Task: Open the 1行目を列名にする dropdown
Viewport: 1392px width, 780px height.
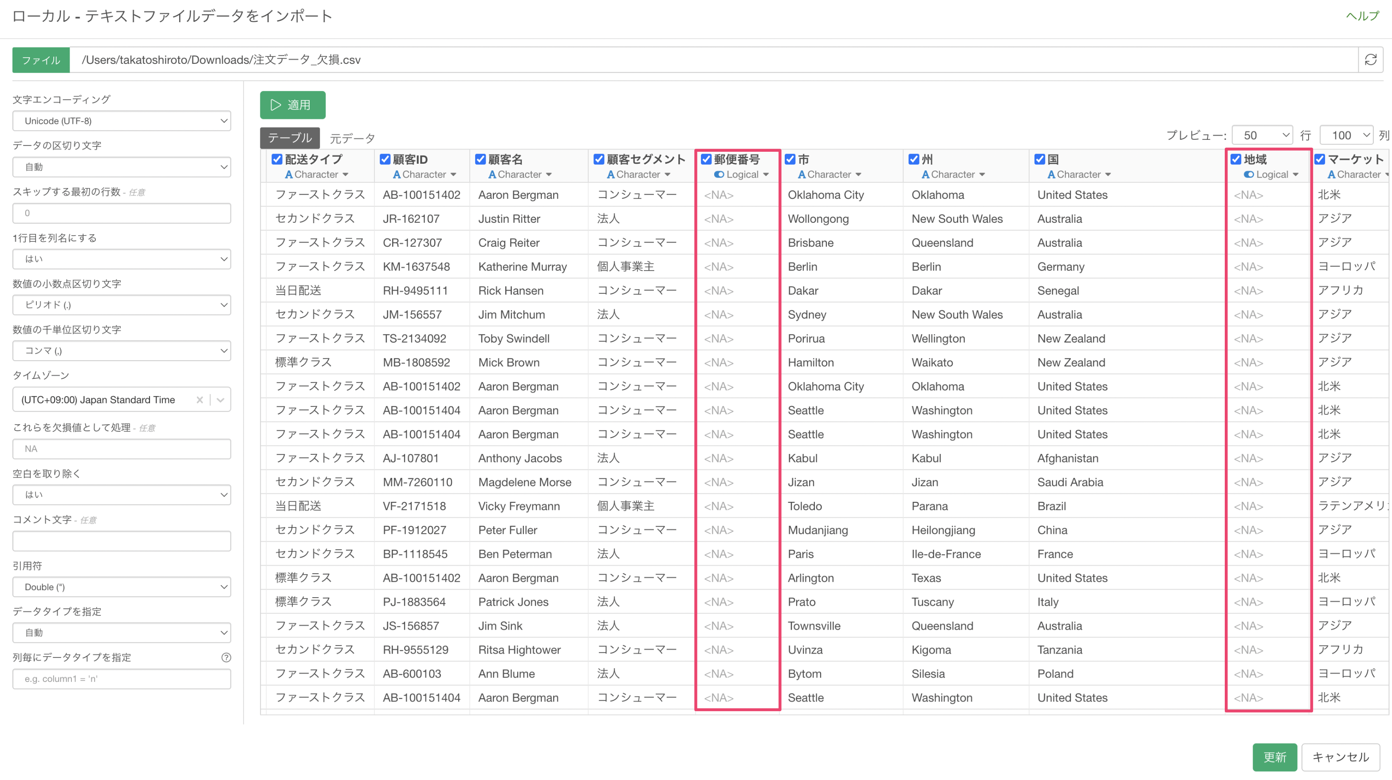Action: click(x=122, y=259)
